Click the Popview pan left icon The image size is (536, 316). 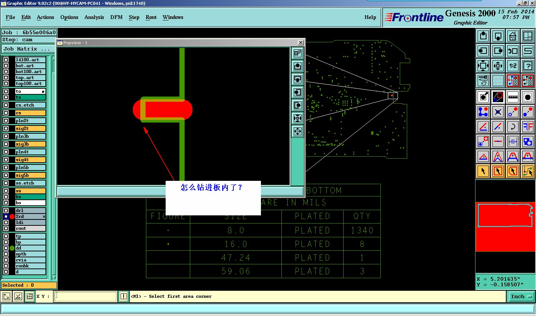pos(297,92)
